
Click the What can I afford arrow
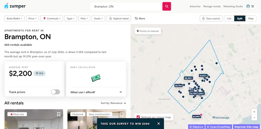[120, 92]
